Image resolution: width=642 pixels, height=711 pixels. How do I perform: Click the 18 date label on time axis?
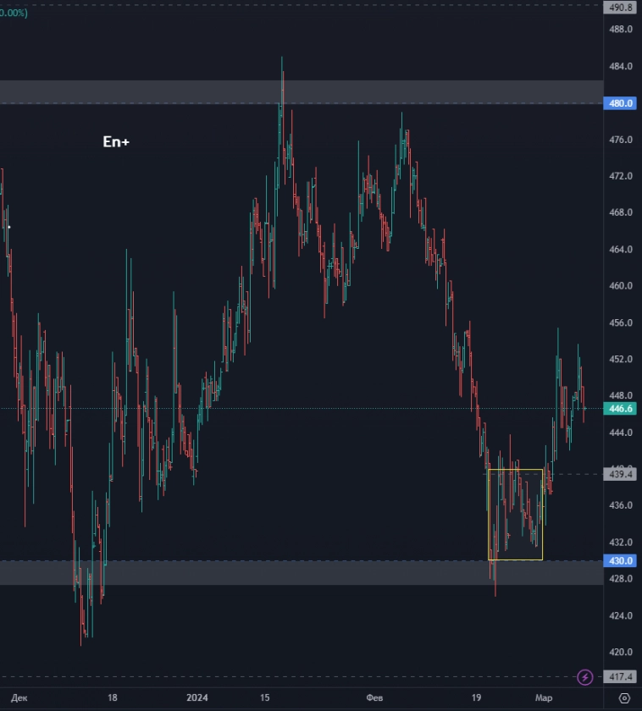(x=113, y=698)
